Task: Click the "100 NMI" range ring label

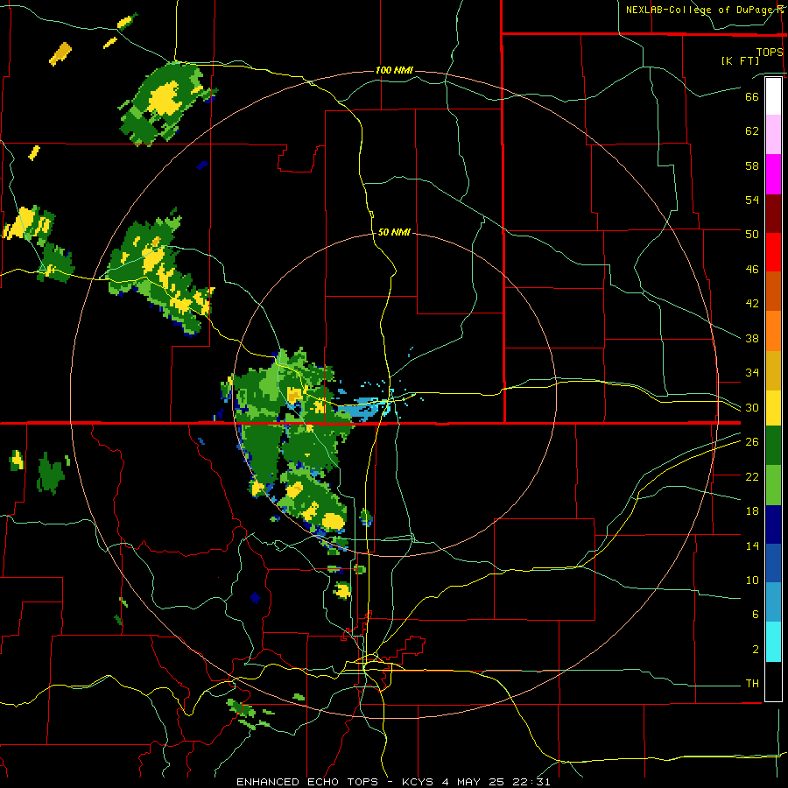Action: (394, 70)
